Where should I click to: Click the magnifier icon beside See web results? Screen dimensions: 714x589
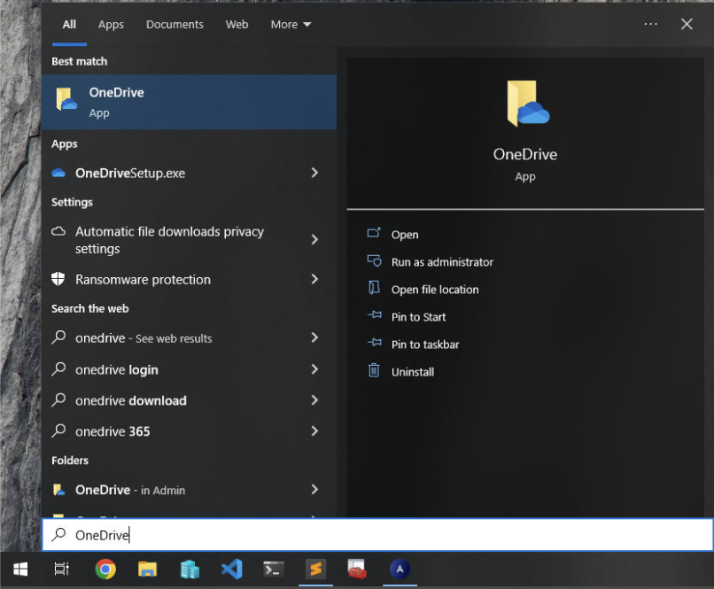point(58,337)
